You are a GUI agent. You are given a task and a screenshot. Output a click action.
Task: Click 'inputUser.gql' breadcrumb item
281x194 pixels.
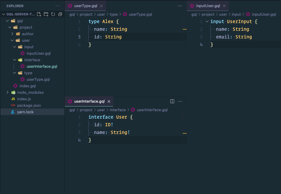tap(264, 14)
